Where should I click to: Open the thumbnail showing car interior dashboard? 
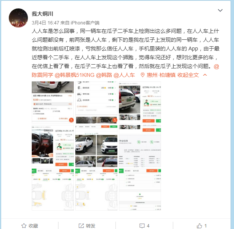tap(53, 146)
